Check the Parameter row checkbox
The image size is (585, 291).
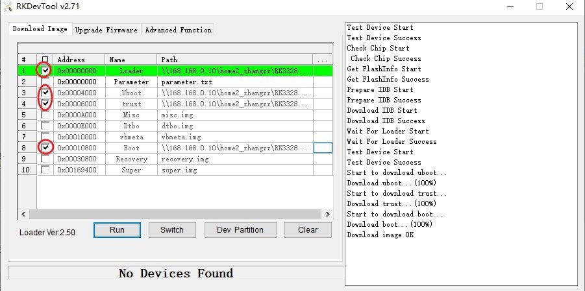[x=45, y=82]
